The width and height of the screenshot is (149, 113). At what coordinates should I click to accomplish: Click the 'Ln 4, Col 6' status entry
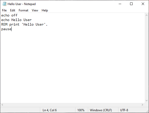tap(49, 110)
